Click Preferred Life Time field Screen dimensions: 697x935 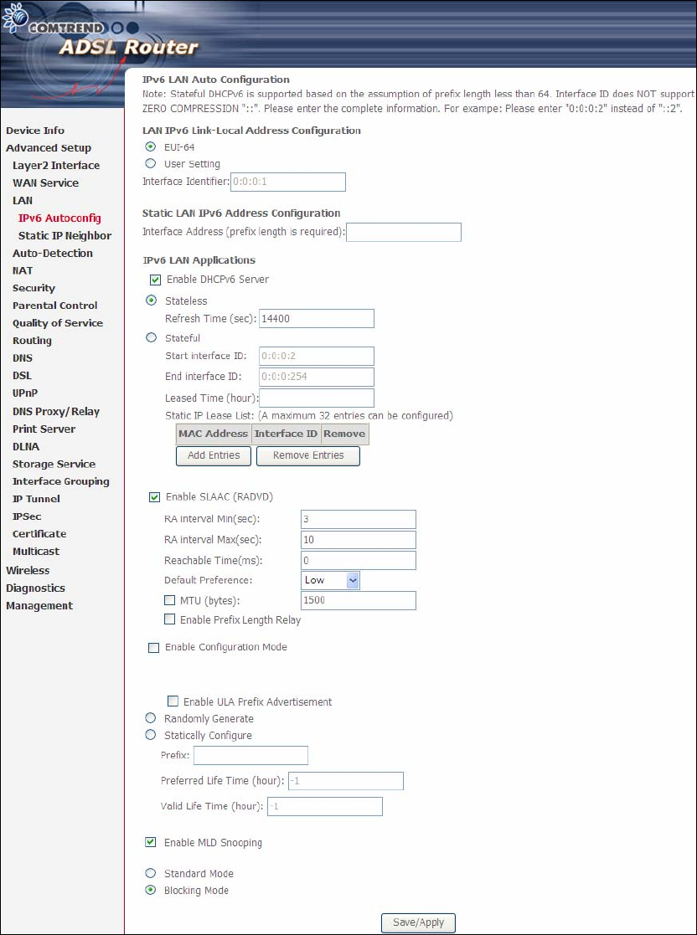pyautogui.click(x=346, y=781)
